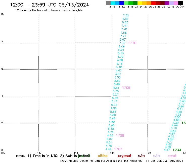Image resolution: width=186 pixels, height=163 pixels.
Task: Click the 7.71 wave height value
Action: point(123,36)
